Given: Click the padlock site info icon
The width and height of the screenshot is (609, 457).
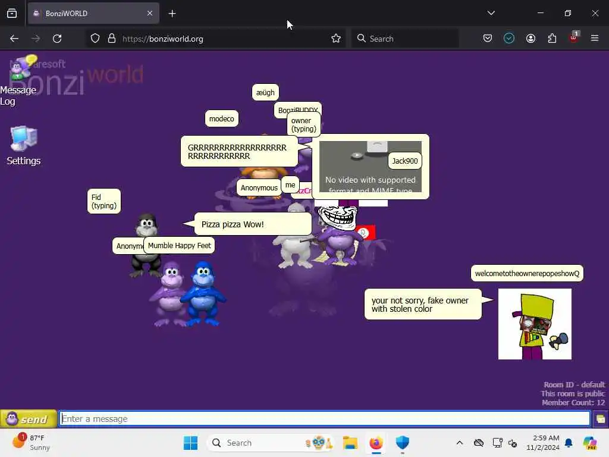Looking at the screenshot, I should [112, 39].
